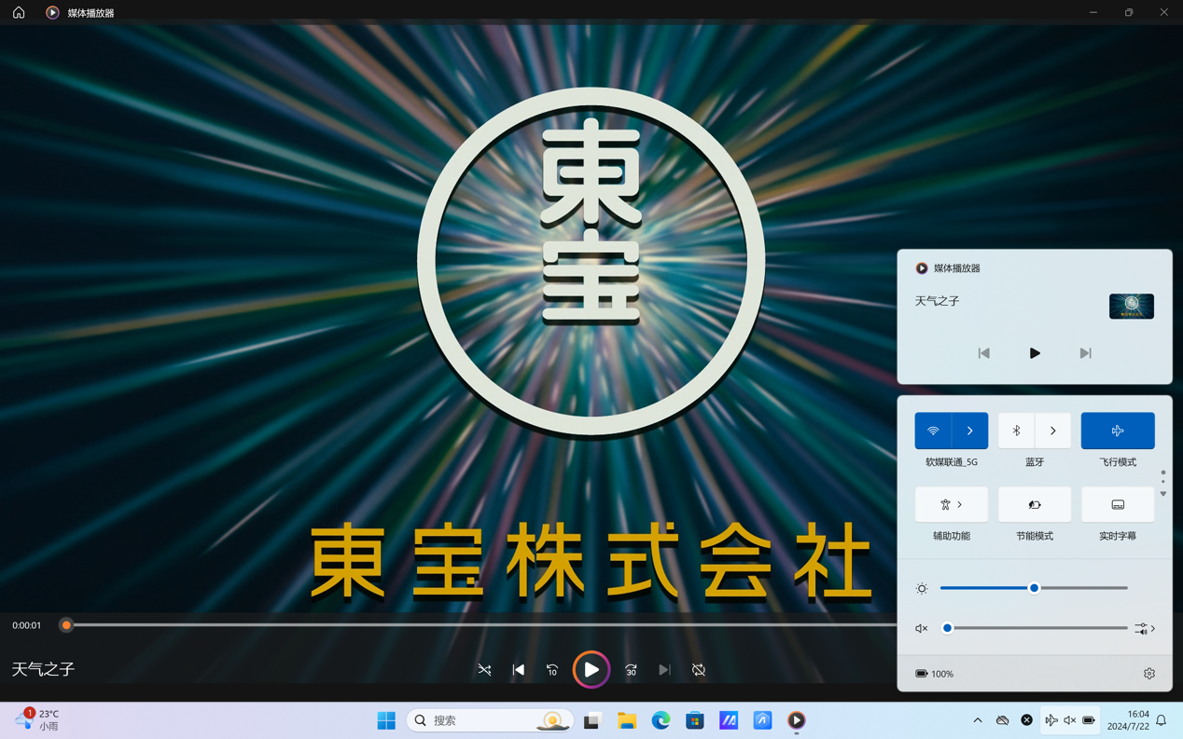The width and height of the screenshot is (1183, 739).
Task: Click the home icon in title bar
Action: [19, 12]
